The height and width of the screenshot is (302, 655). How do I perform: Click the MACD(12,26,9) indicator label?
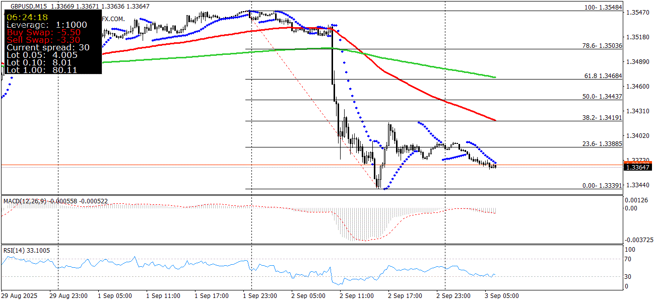pyautogui.click(x=25, y=201)
